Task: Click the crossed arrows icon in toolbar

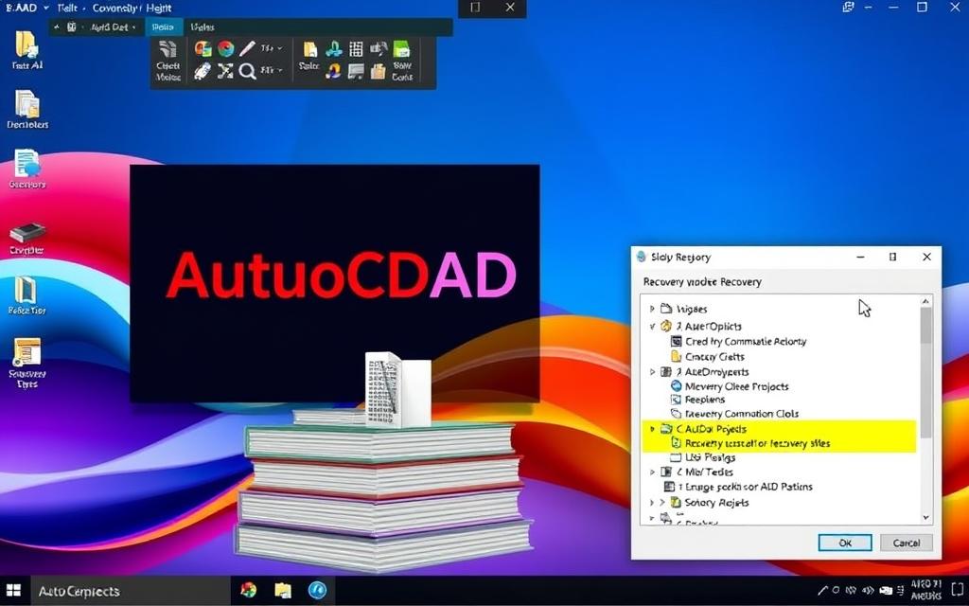Action: (x=225, y=71)
